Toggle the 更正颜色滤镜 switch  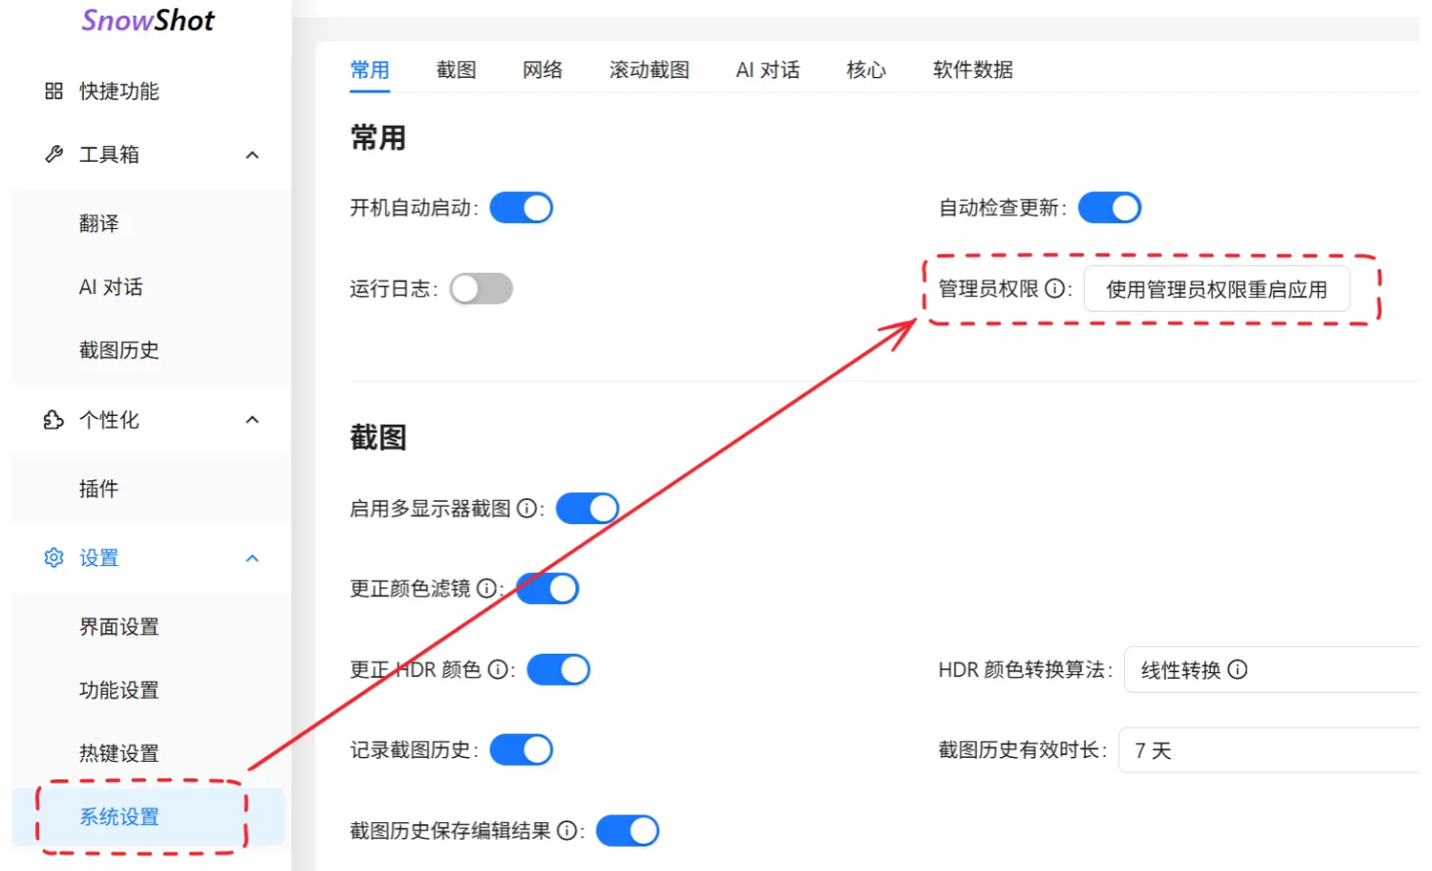pyautogui.click(x=548, y=588)
